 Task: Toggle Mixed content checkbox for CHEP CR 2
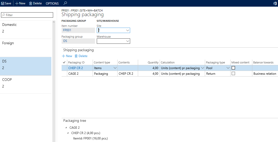(233, 68)
